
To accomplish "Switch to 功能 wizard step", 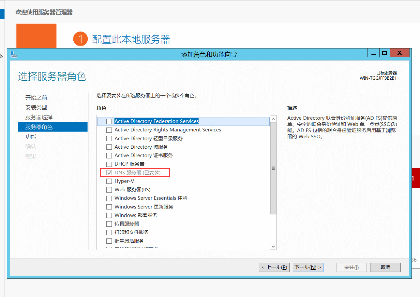I will click(x=31, y=137).
